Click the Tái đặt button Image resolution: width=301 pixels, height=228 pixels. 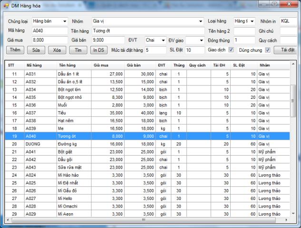285,50
